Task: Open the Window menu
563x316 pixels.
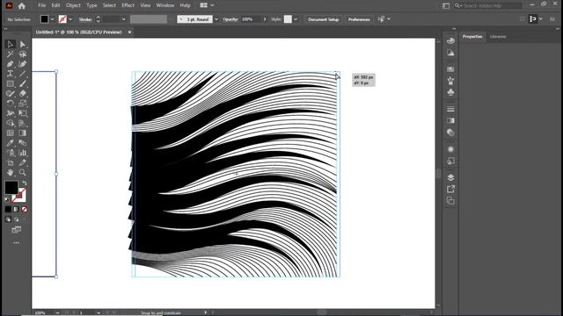Action: coord(165,5)
